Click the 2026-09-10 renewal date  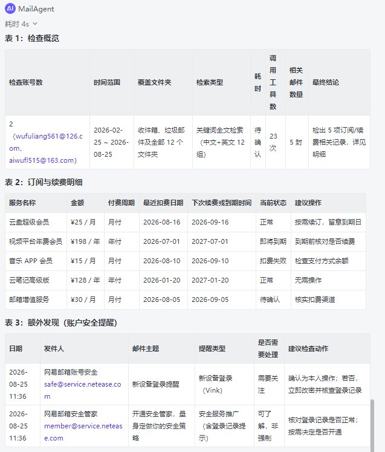(210, 261)
